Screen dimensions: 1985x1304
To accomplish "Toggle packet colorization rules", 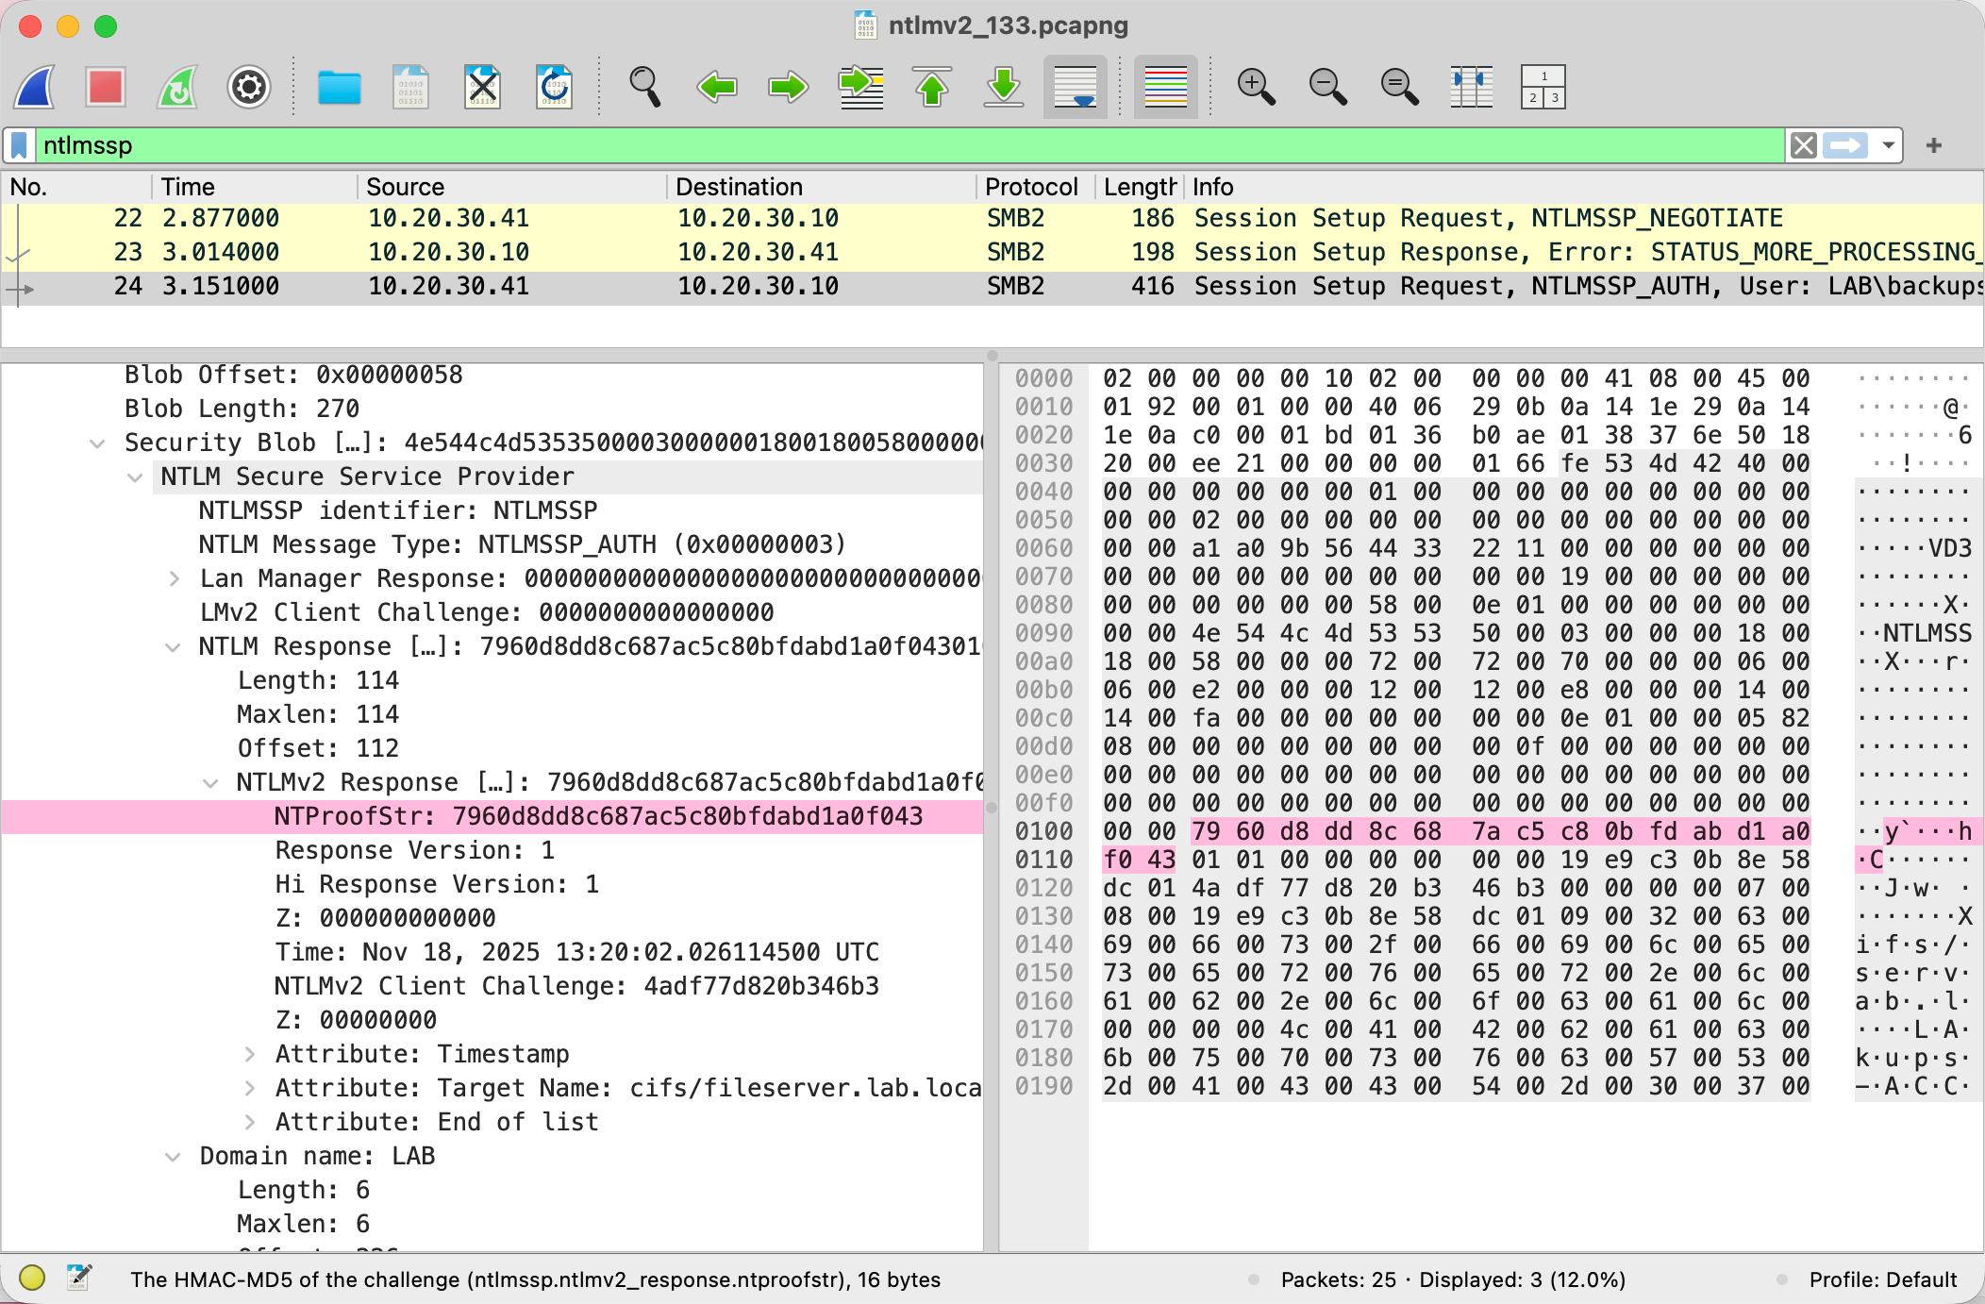I will pyautogui.click(x=1166, y=88).
